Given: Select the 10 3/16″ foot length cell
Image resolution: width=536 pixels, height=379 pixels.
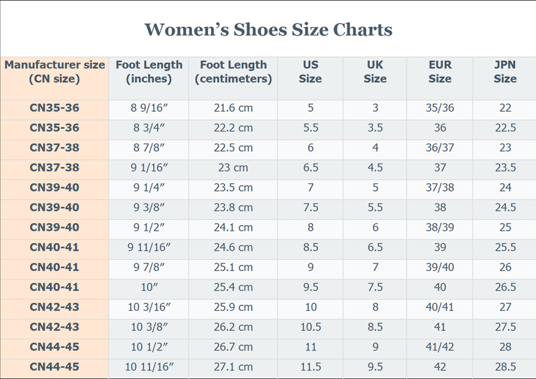Looking at the screenshot, I should (x=149, y=307).
